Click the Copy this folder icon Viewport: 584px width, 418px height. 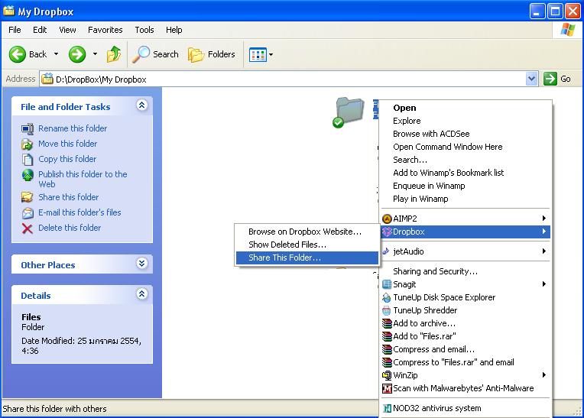28,159
